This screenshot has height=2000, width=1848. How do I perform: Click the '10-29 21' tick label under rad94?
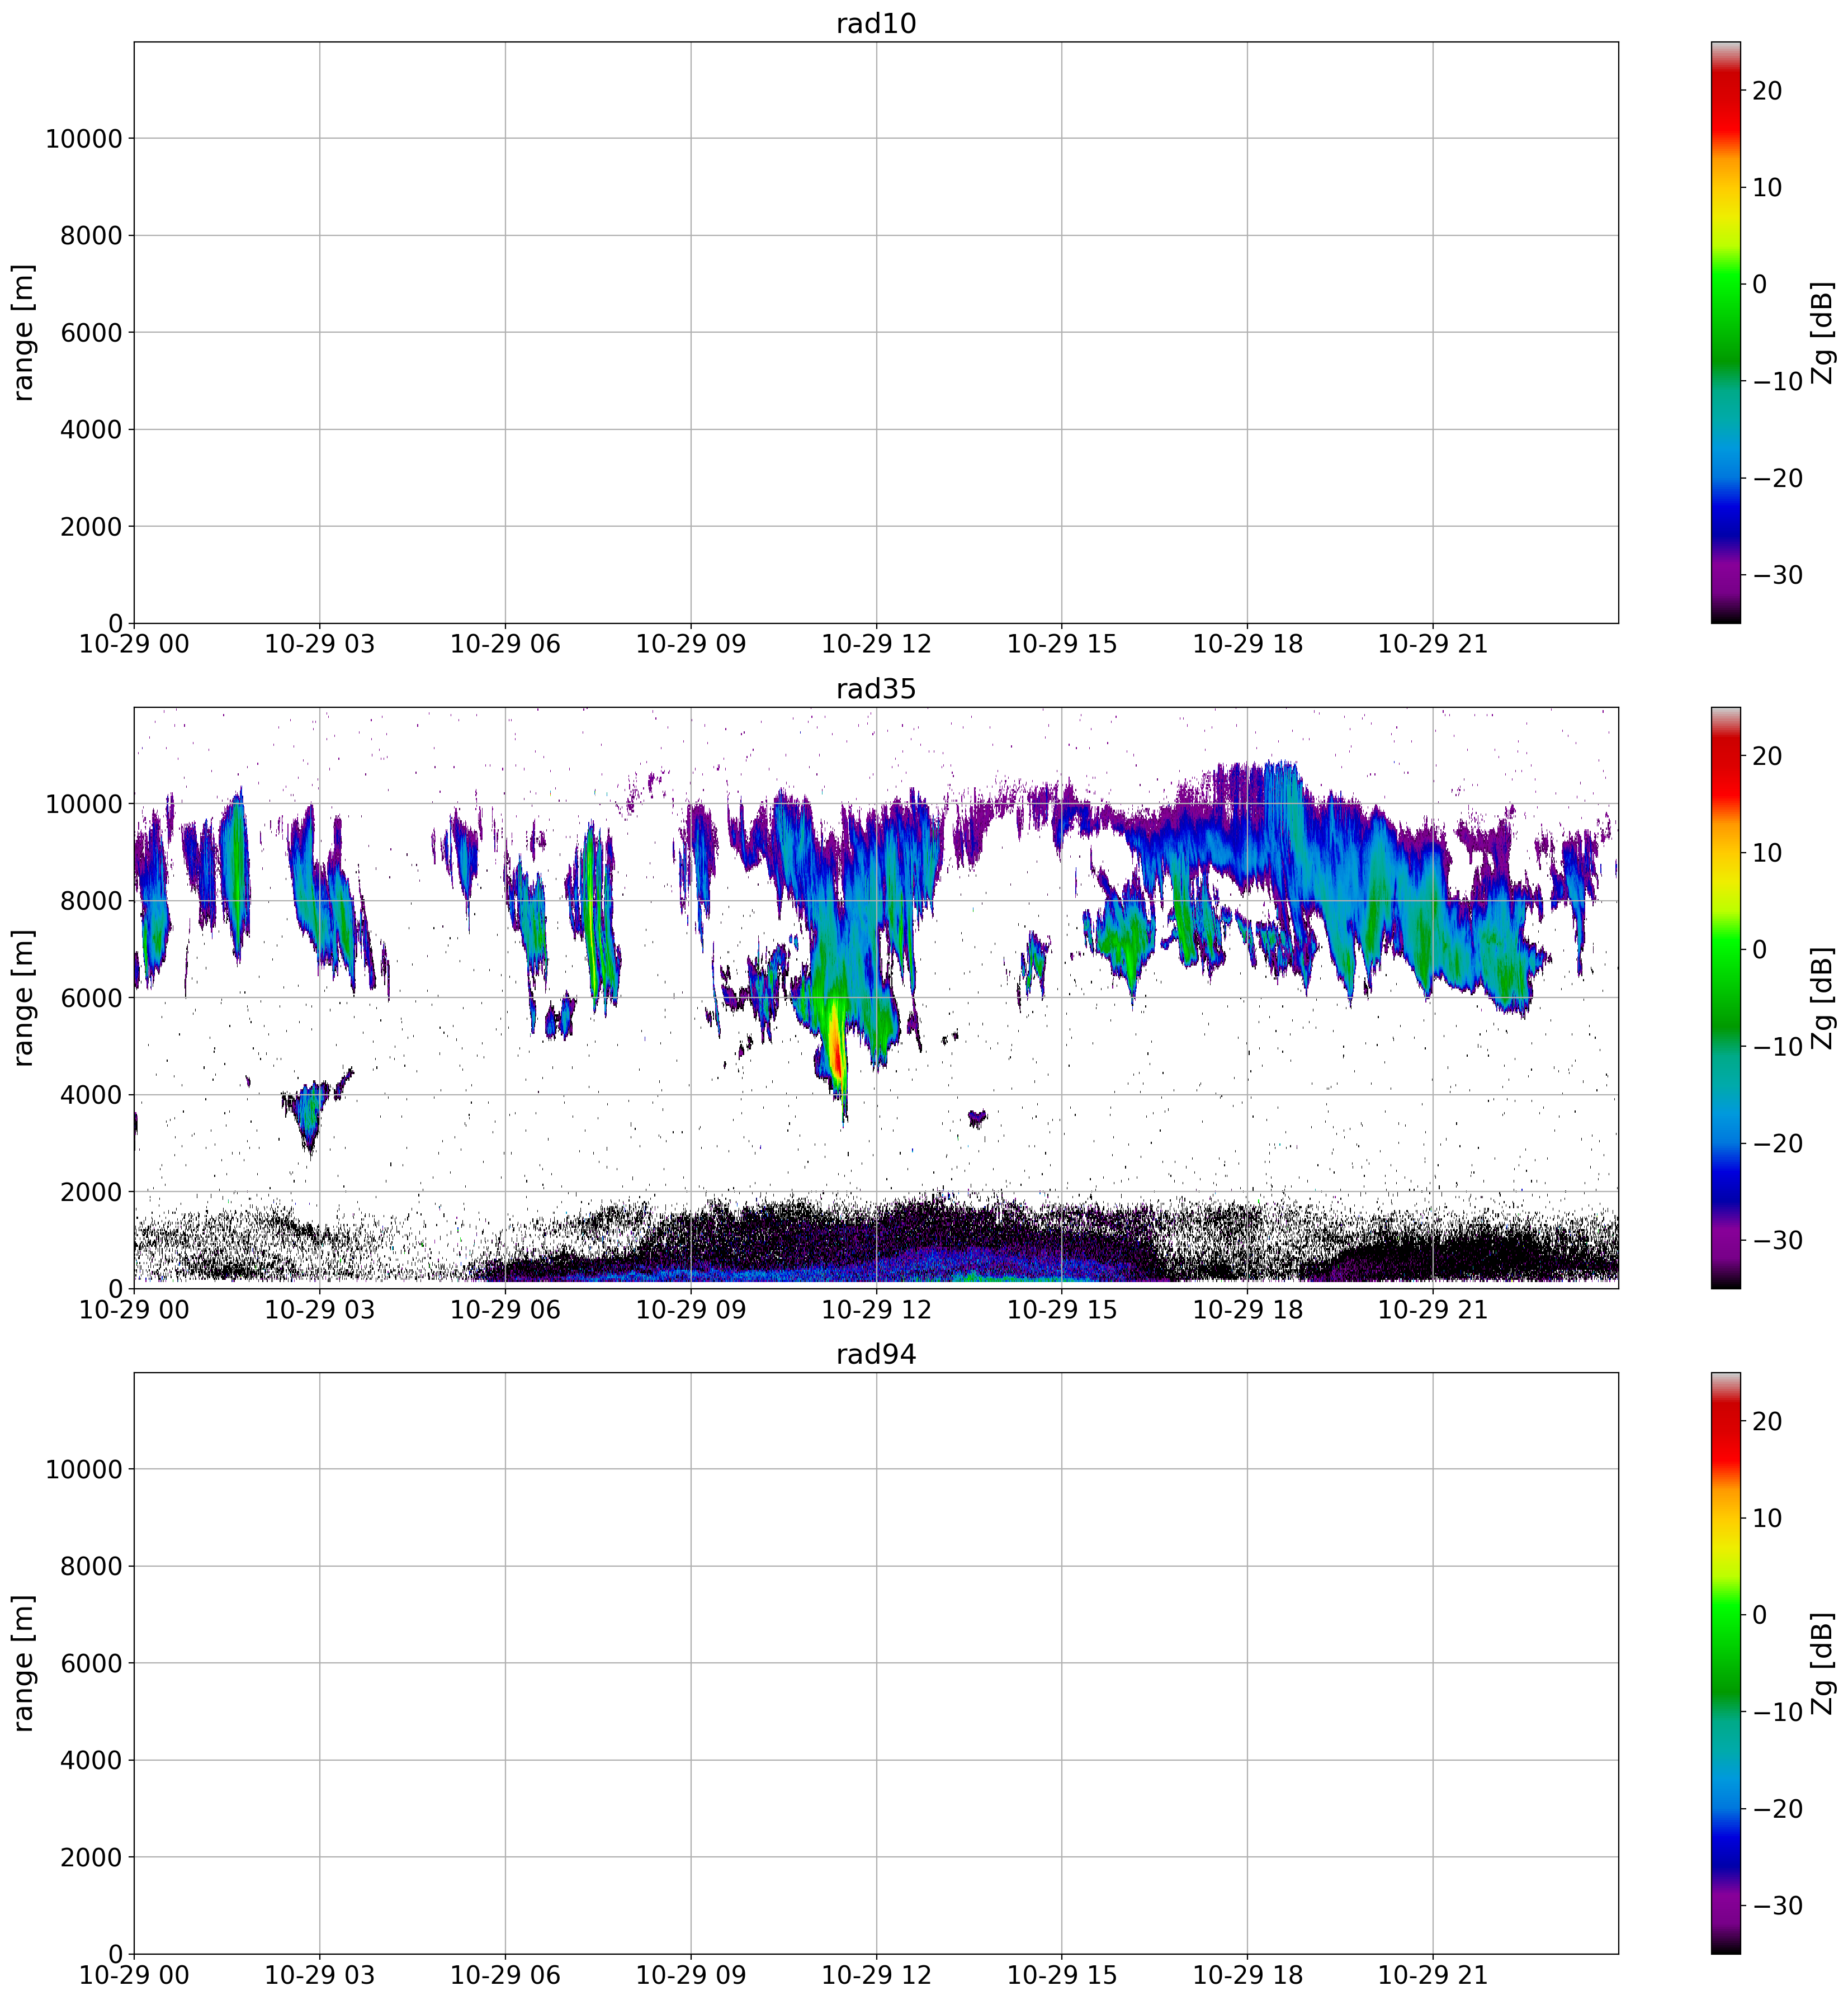1432,1975
